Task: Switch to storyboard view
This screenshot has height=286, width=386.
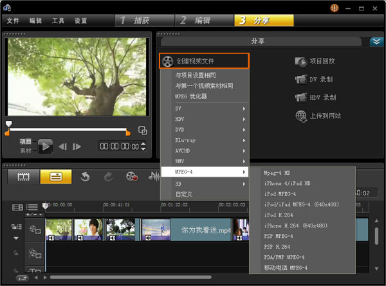Action: [24, 177]
